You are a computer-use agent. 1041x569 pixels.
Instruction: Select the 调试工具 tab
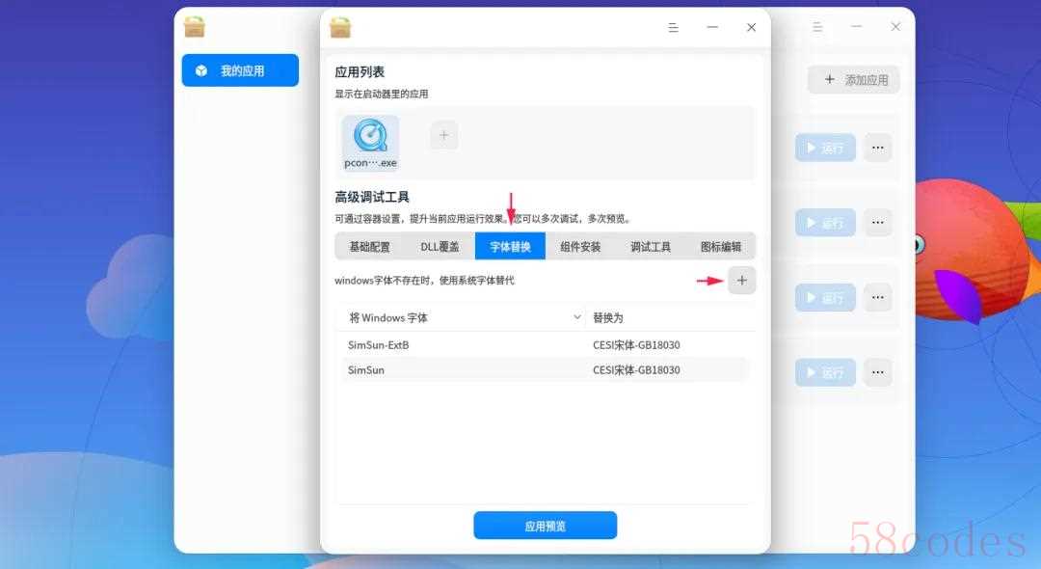651,247
